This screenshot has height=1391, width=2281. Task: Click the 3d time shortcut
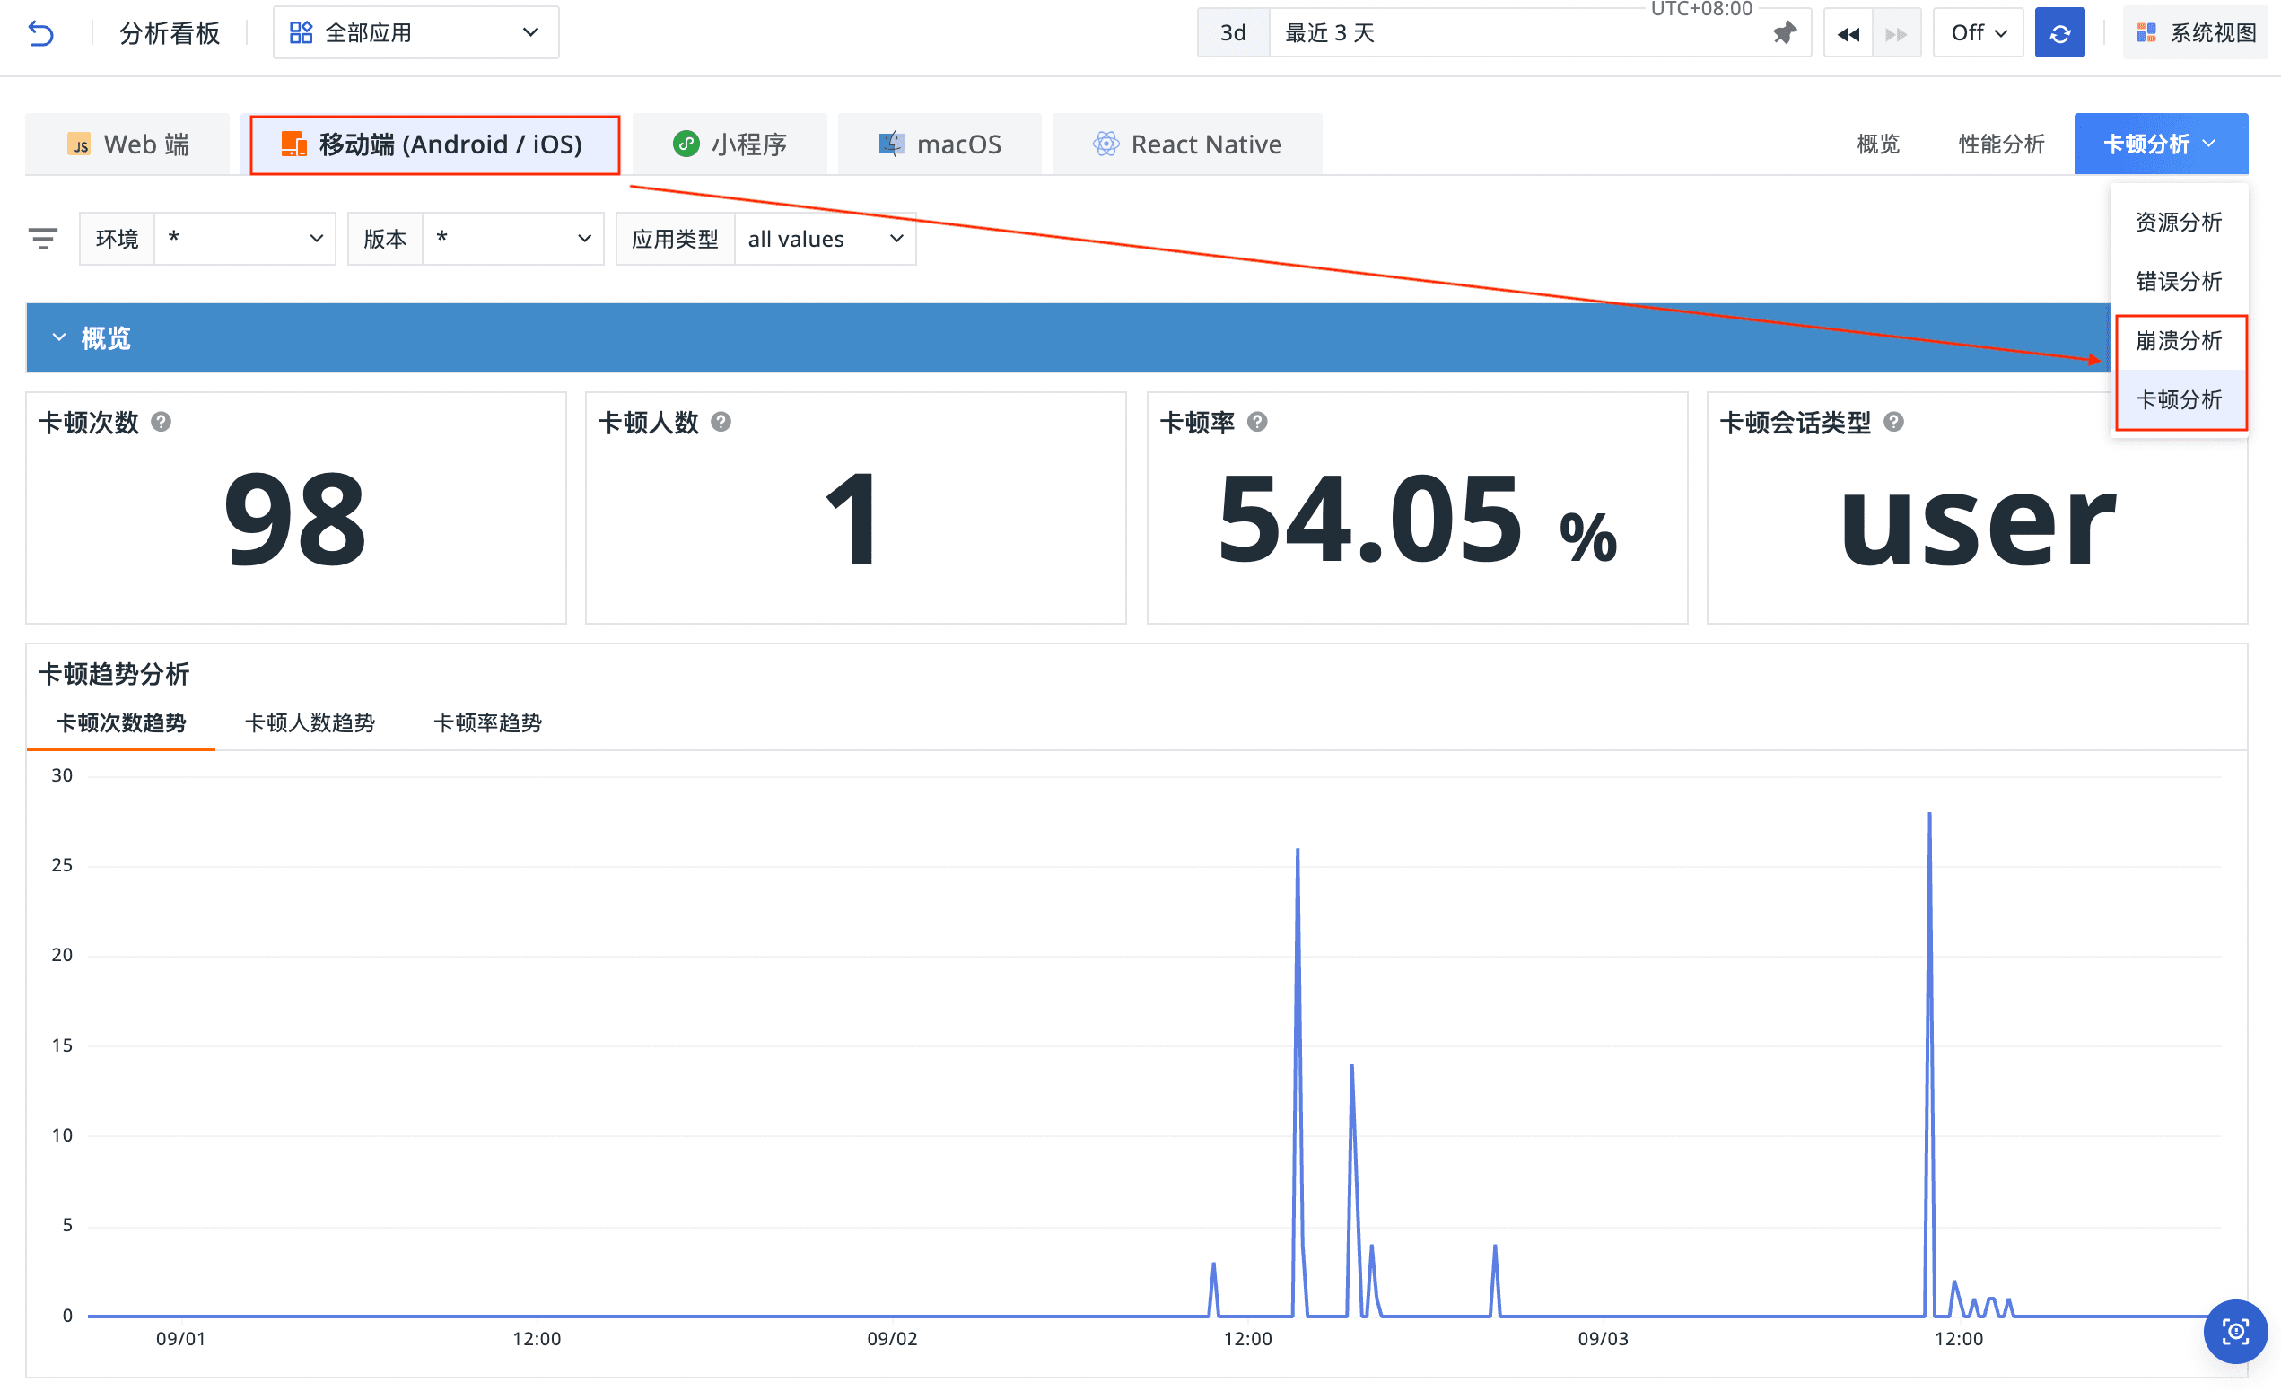1232,33
